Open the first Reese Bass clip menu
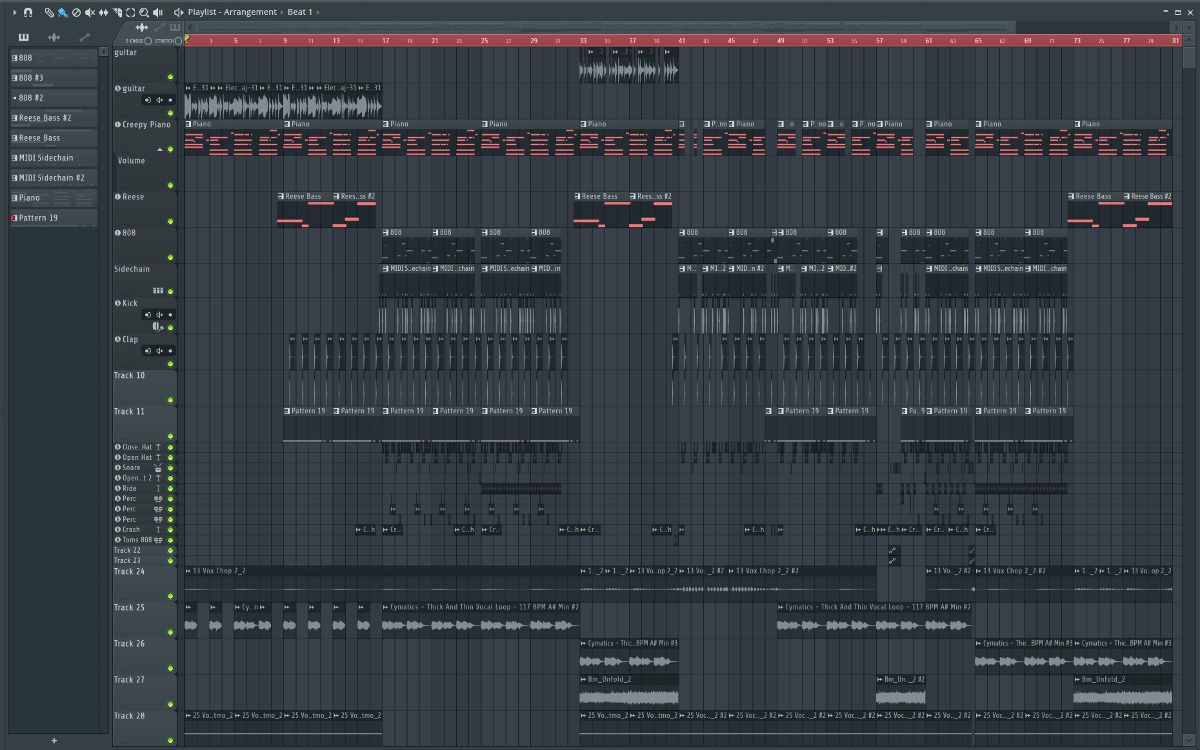Image resolution: width=1200 pixels, height=750 pixels. click(281, 196)
